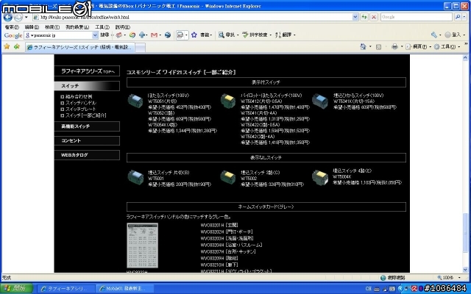Click the スイッチハンドル sidebar link
The height and width of the screenshot is (294, 471).
click(81, 103)
